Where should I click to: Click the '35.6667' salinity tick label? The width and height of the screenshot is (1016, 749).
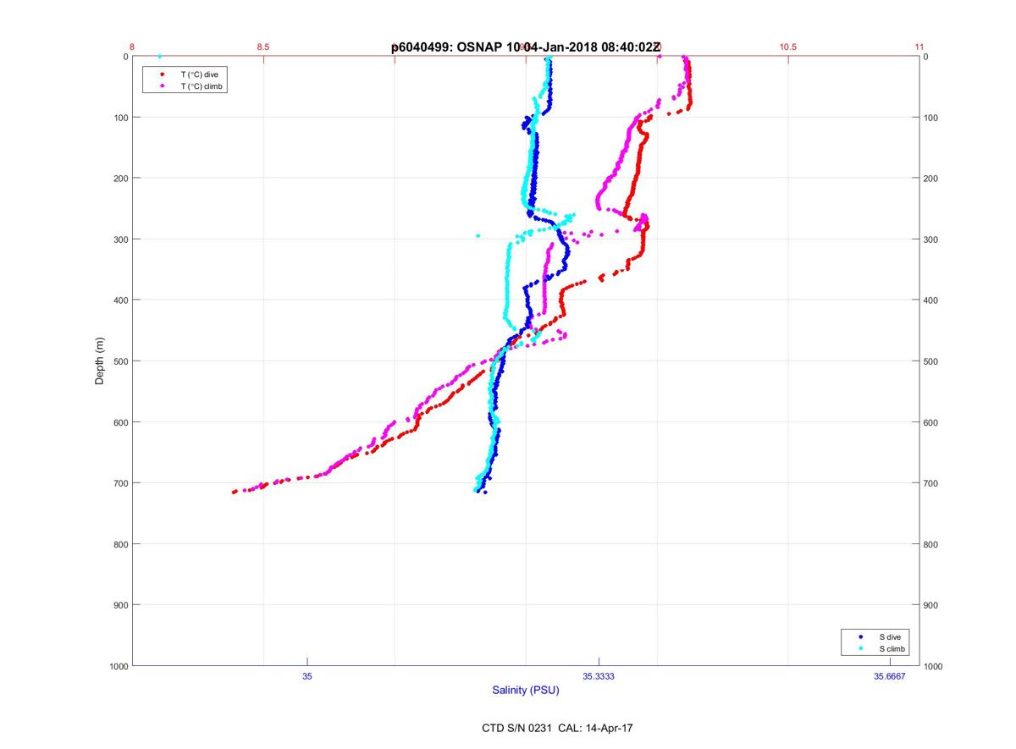click(890, 676)
